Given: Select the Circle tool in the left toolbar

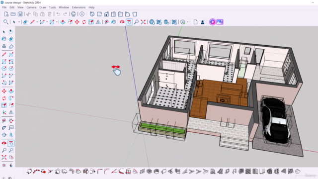Looking at the screenshot, I should click(4, 69).
